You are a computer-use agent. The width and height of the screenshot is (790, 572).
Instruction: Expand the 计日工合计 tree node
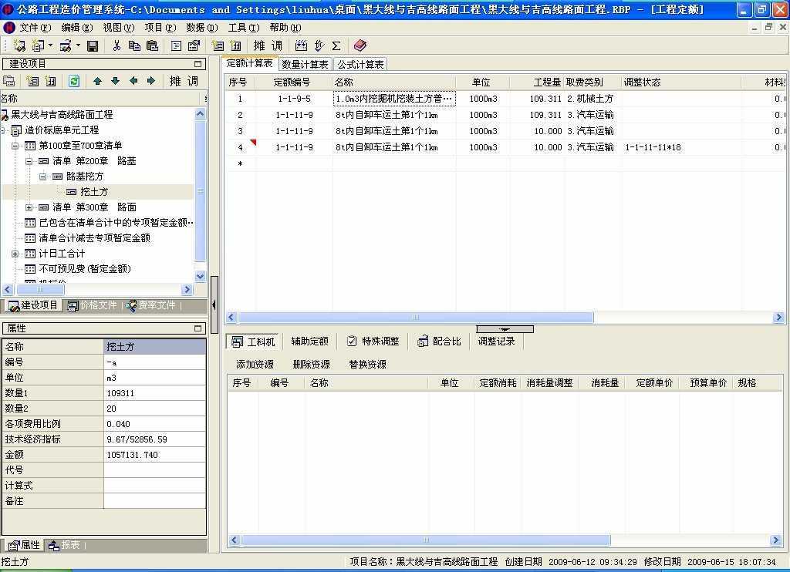15,254
